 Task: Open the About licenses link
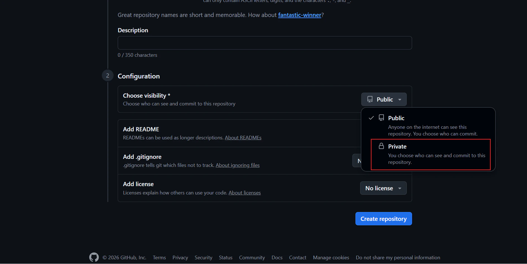pos(245,193)
